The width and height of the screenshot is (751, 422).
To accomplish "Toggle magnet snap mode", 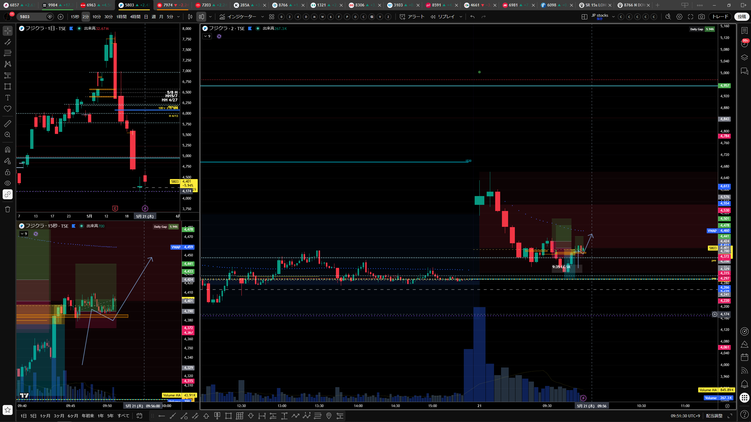I will pos(8,150).
